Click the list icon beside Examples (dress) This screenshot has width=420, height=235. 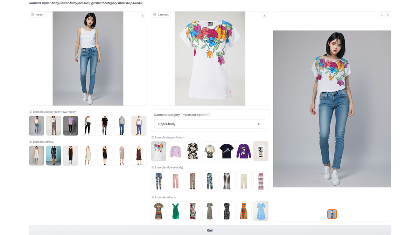point(30,142)
